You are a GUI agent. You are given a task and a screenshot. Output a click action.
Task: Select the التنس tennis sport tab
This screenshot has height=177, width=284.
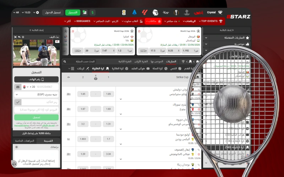click(x=176, y=68)
